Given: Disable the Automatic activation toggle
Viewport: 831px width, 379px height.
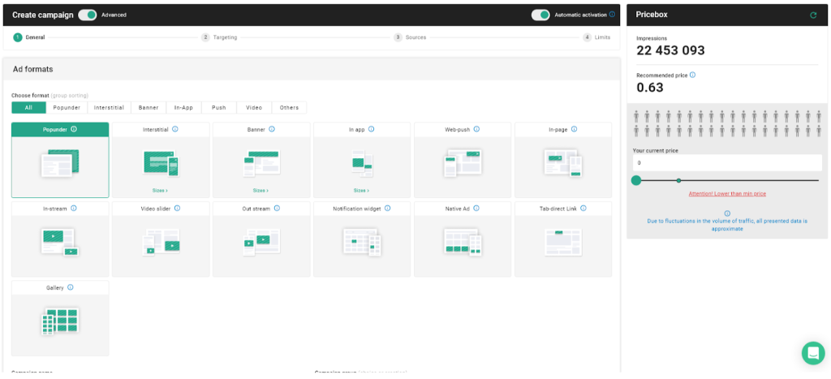Looking at the screenshot, I should (540, 15).
